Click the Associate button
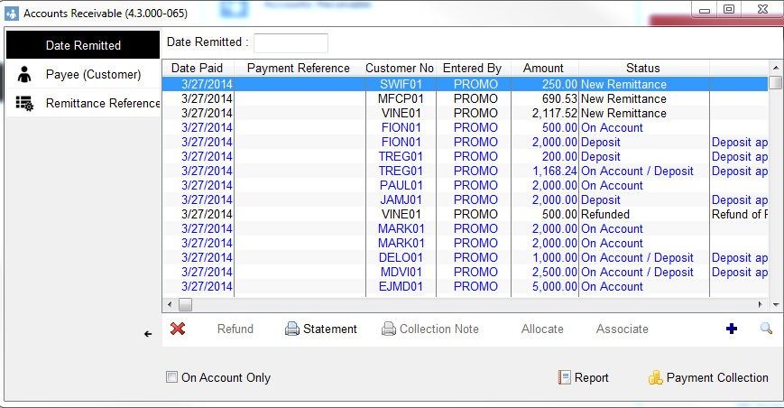 [x=622, y=329]
